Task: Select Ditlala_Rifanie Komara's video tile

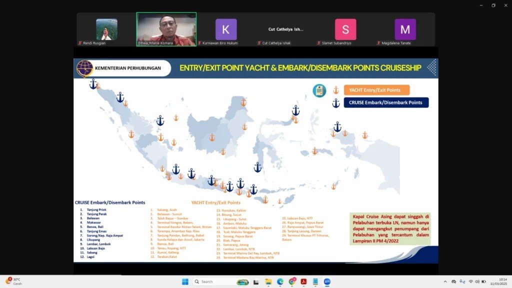Action: tap(166, 29)
